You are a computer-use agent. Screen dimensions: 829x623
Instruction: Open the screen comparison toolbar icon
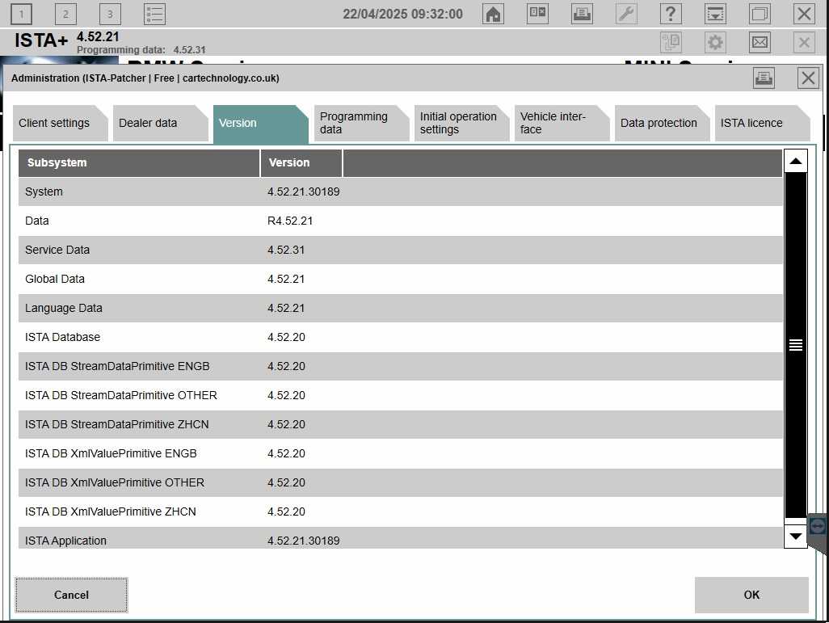coord(537,14)
